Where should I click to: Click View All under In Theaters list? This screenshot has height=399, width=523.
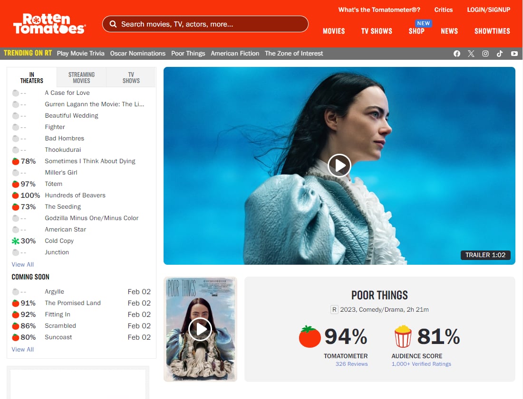point(23,265)
